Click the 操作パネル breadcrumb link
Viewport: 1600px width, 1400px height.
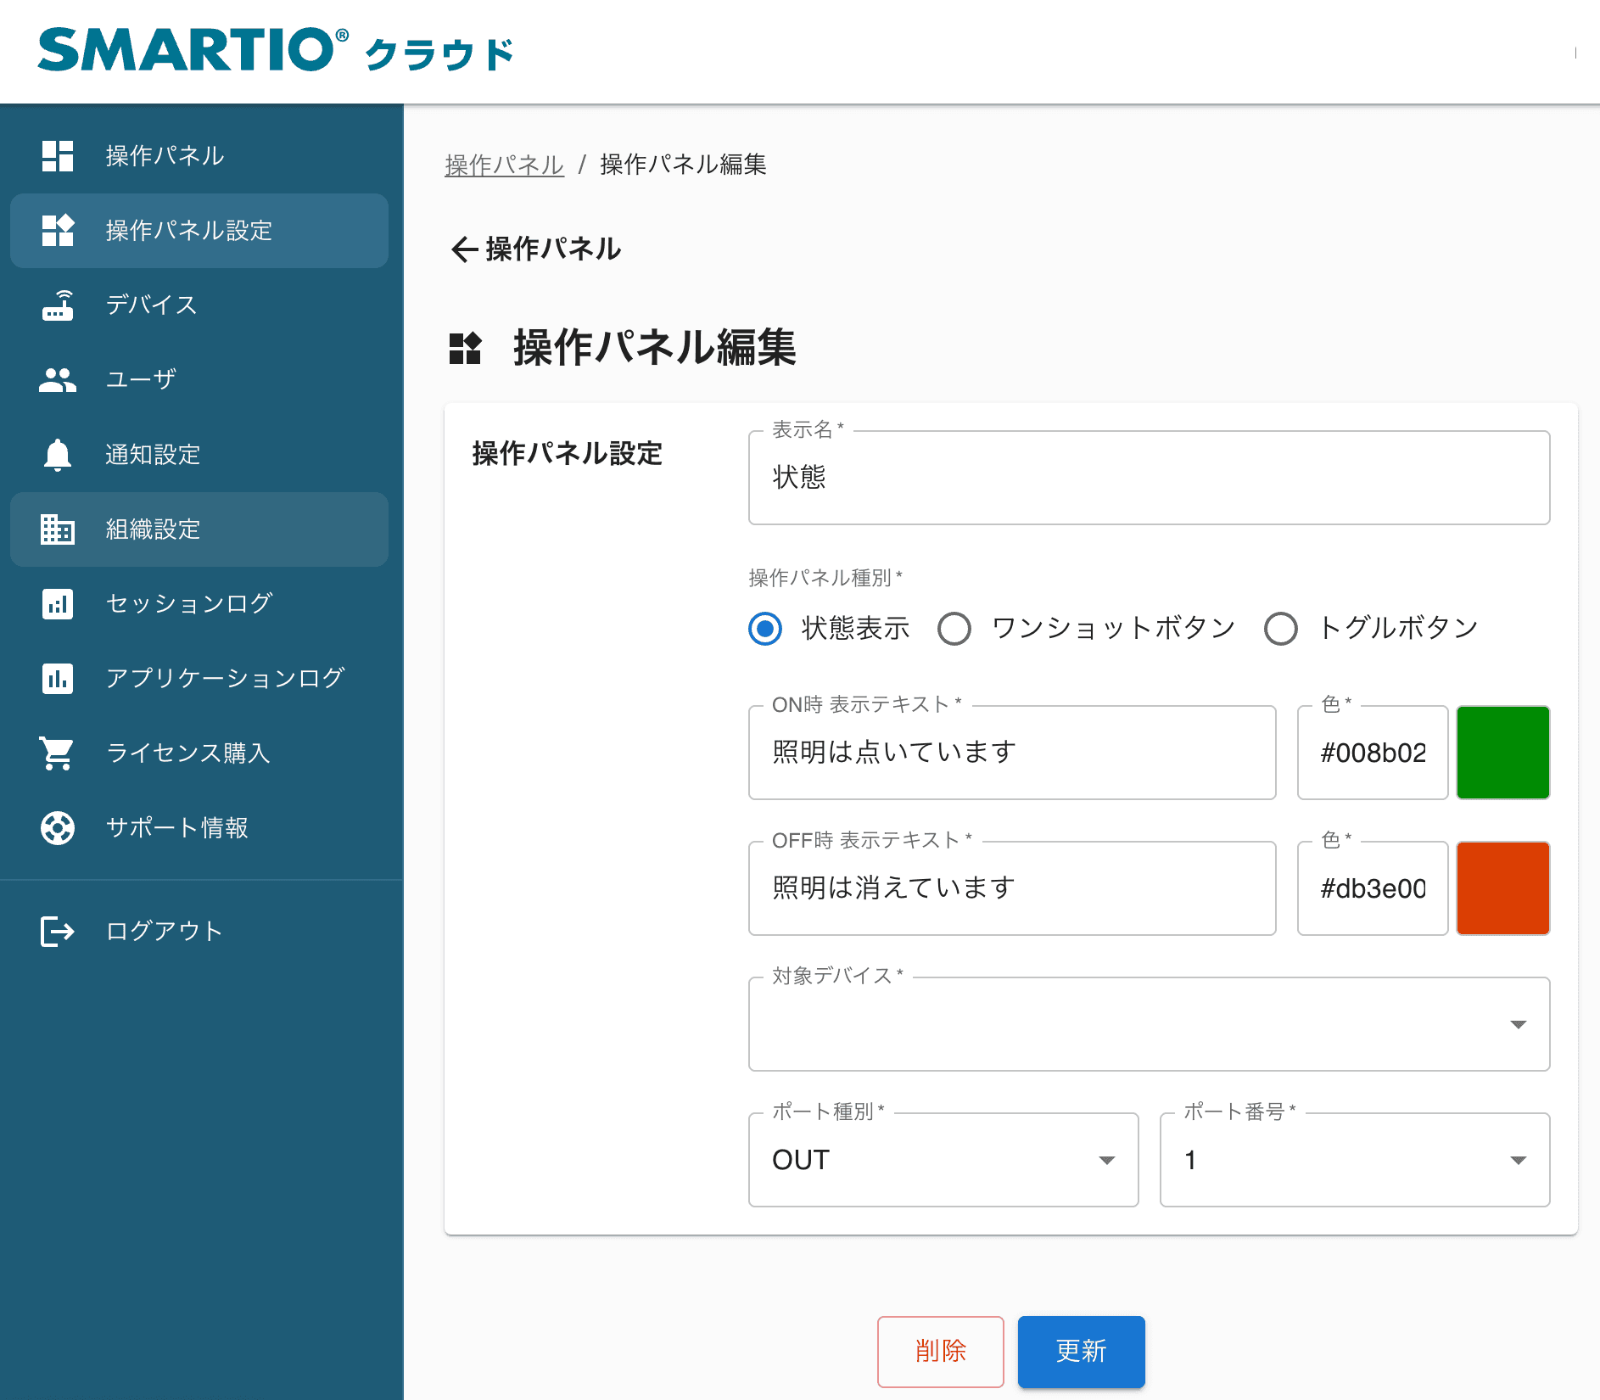click(503, 165)
